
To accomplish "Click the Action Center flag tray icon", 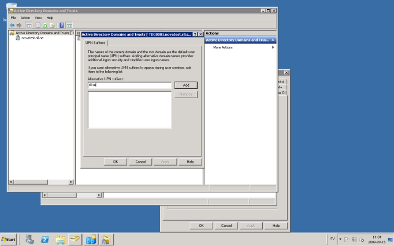I will click(x=347, y=240).
